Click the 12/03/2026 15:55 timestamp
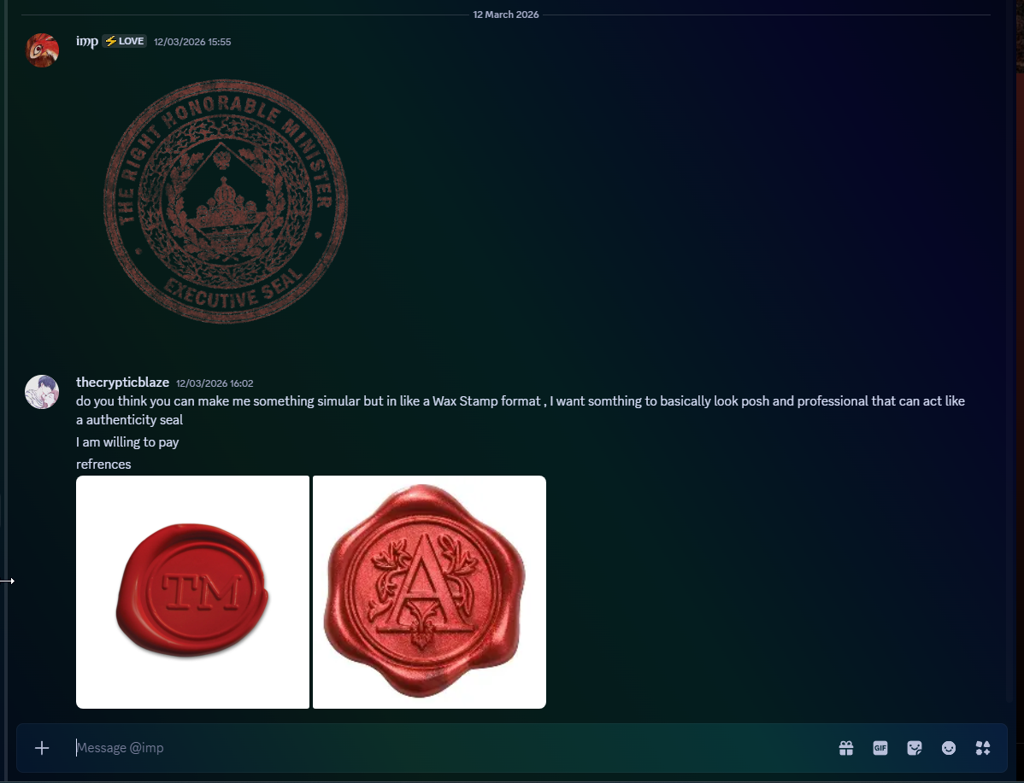This screenshot has height=783, width=1024. tap(192, 42)
